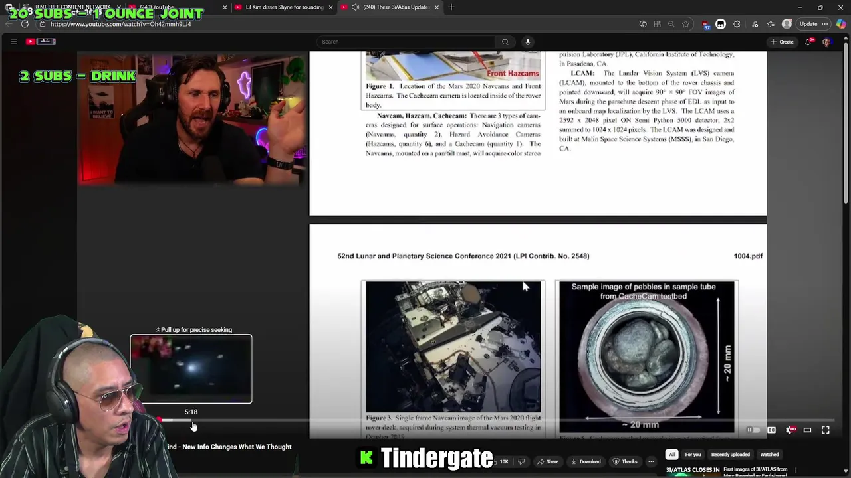The height and width of the screenshot is (478, 851).
Task: Open the YouTube hamburger guide menu
Action: [x=13, y=42]
